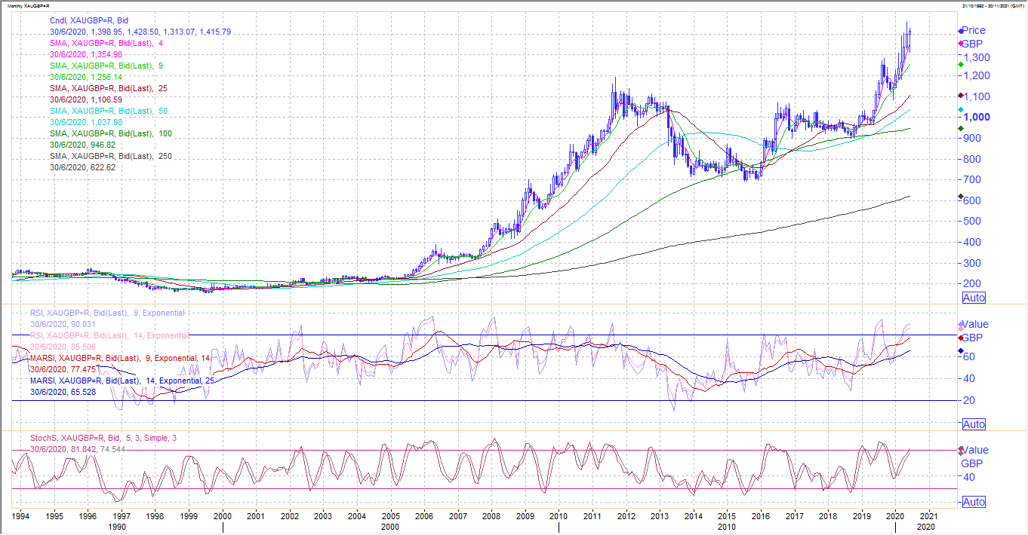Select the bright green SMA 9 axis marker

(960, 64)
